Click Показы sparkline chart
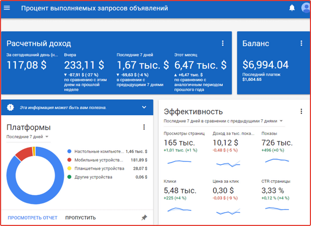311x226 pixels. point(277,161)
